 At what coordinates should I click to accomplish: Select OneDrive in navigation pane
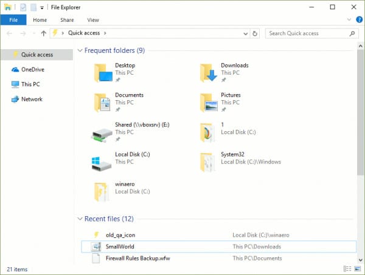(x=33, y=69)
